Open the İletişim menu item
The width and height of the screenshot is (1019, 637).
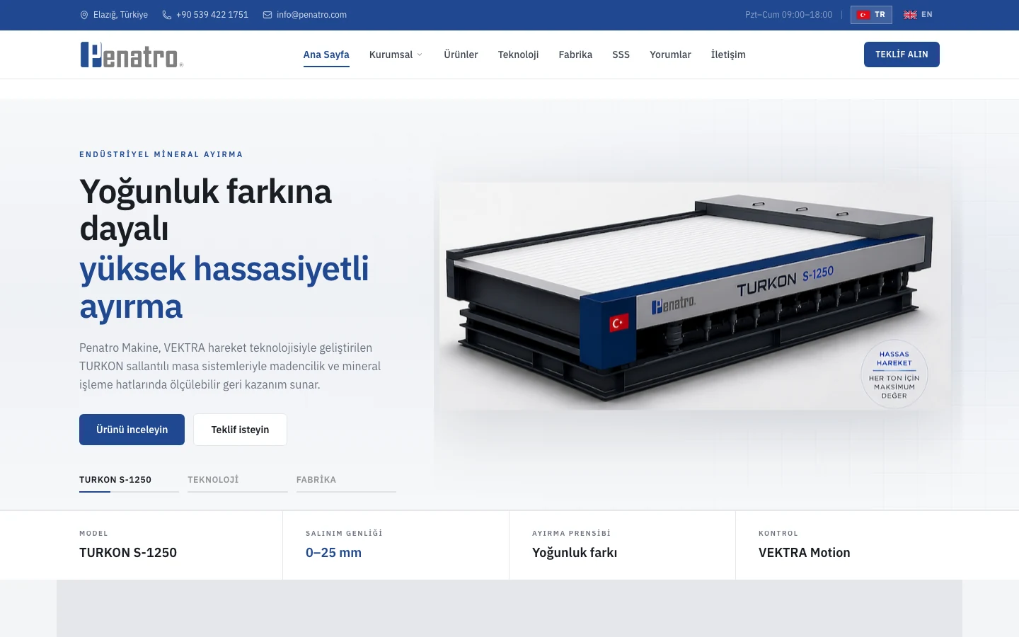pyautogui.click(x=728, y=54)
